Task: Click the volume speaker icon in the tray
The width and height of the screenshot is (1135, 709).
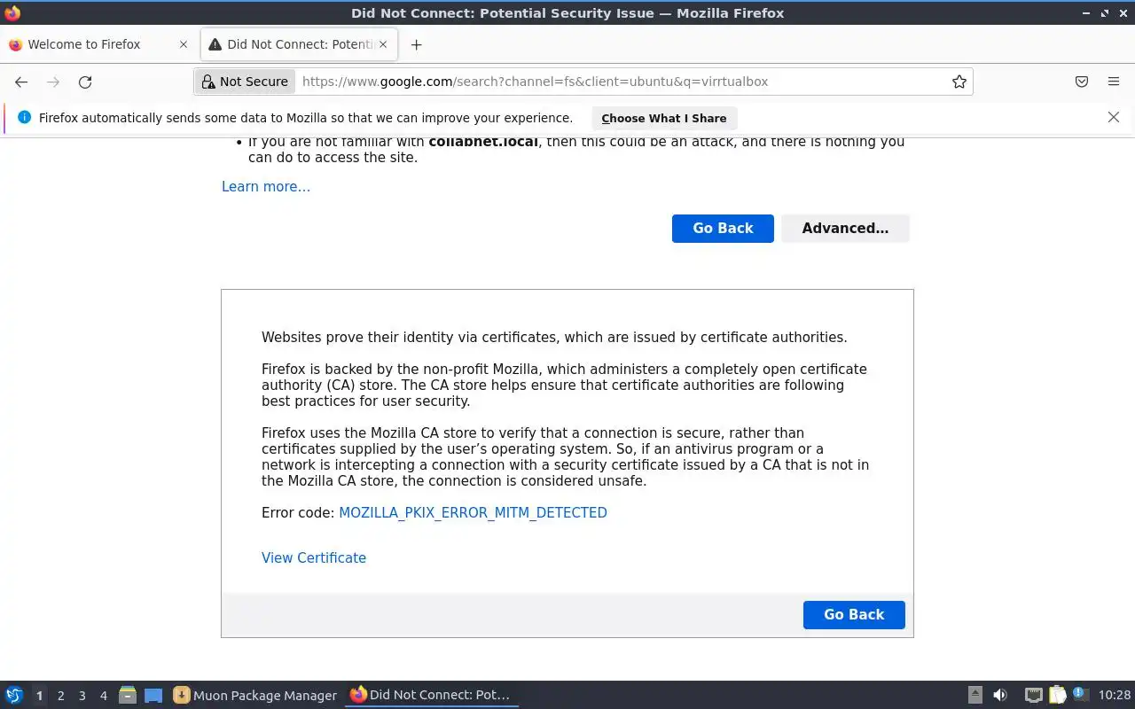Action: click(x=1000, y=695)
